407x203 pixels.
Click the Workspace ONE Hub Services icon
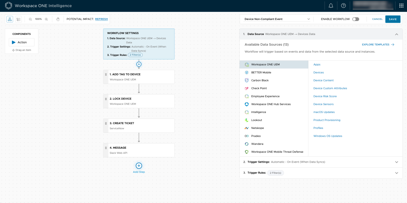(x=246, y=104)
